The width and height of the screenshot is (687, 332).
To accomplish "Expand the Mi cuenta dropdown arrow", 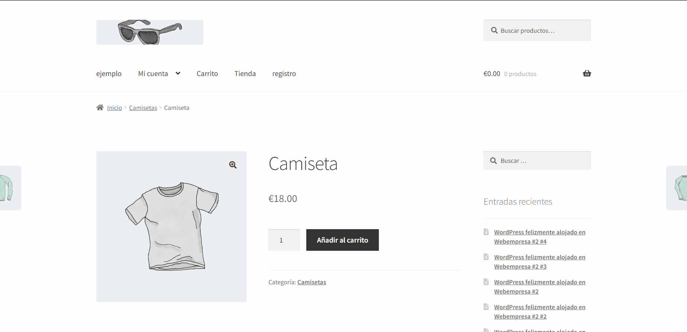I will coord(178,73).
